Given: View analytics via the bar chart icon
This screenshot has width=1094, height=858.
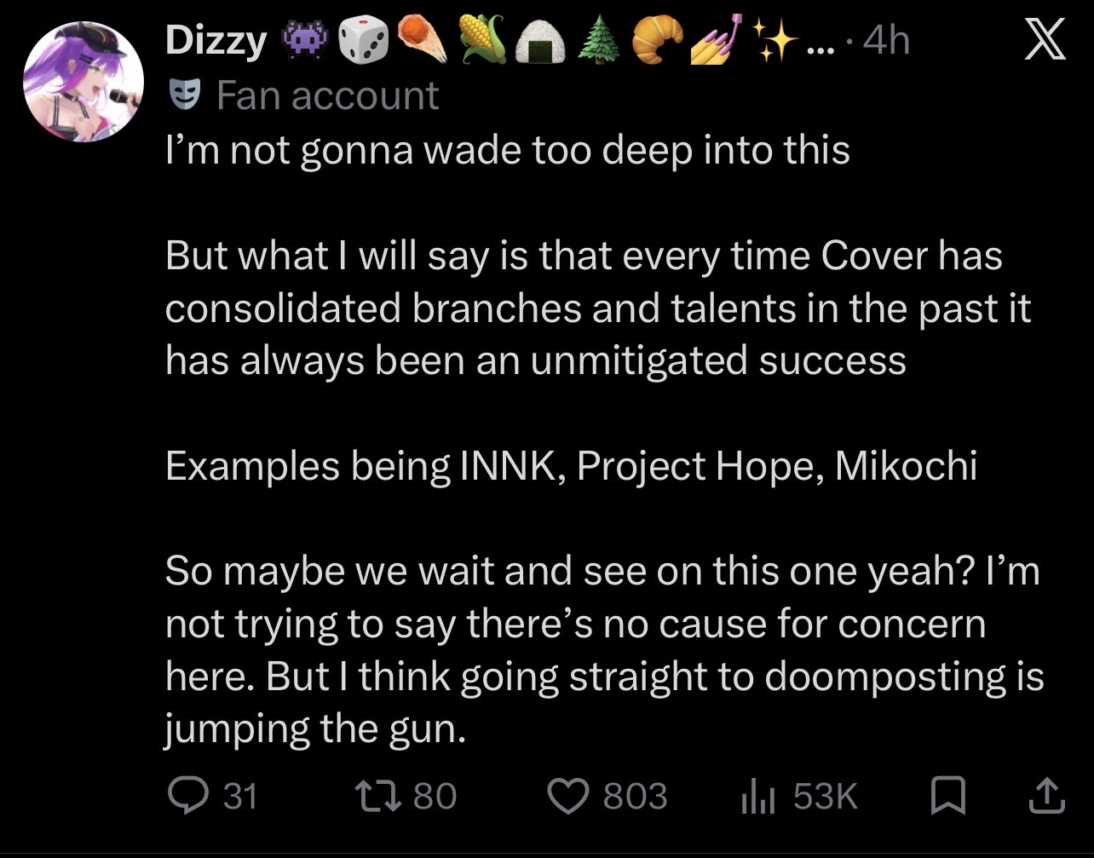Looking at the screenshot, I should (757, 797).
